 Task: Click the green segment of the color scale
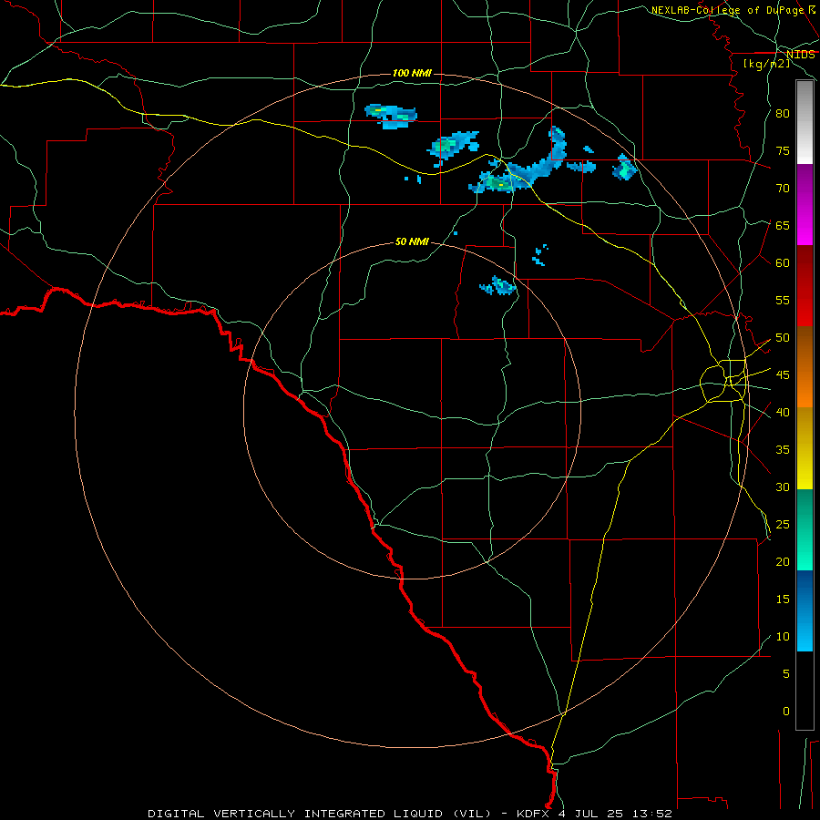[805, 529]
